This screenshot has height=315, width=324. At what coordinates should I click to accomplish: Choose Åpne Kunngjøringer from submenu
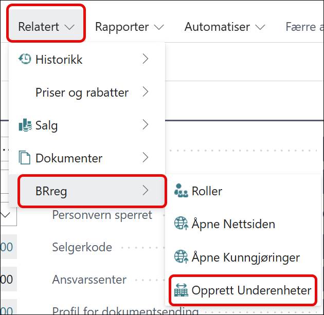(x=245, y=257)
